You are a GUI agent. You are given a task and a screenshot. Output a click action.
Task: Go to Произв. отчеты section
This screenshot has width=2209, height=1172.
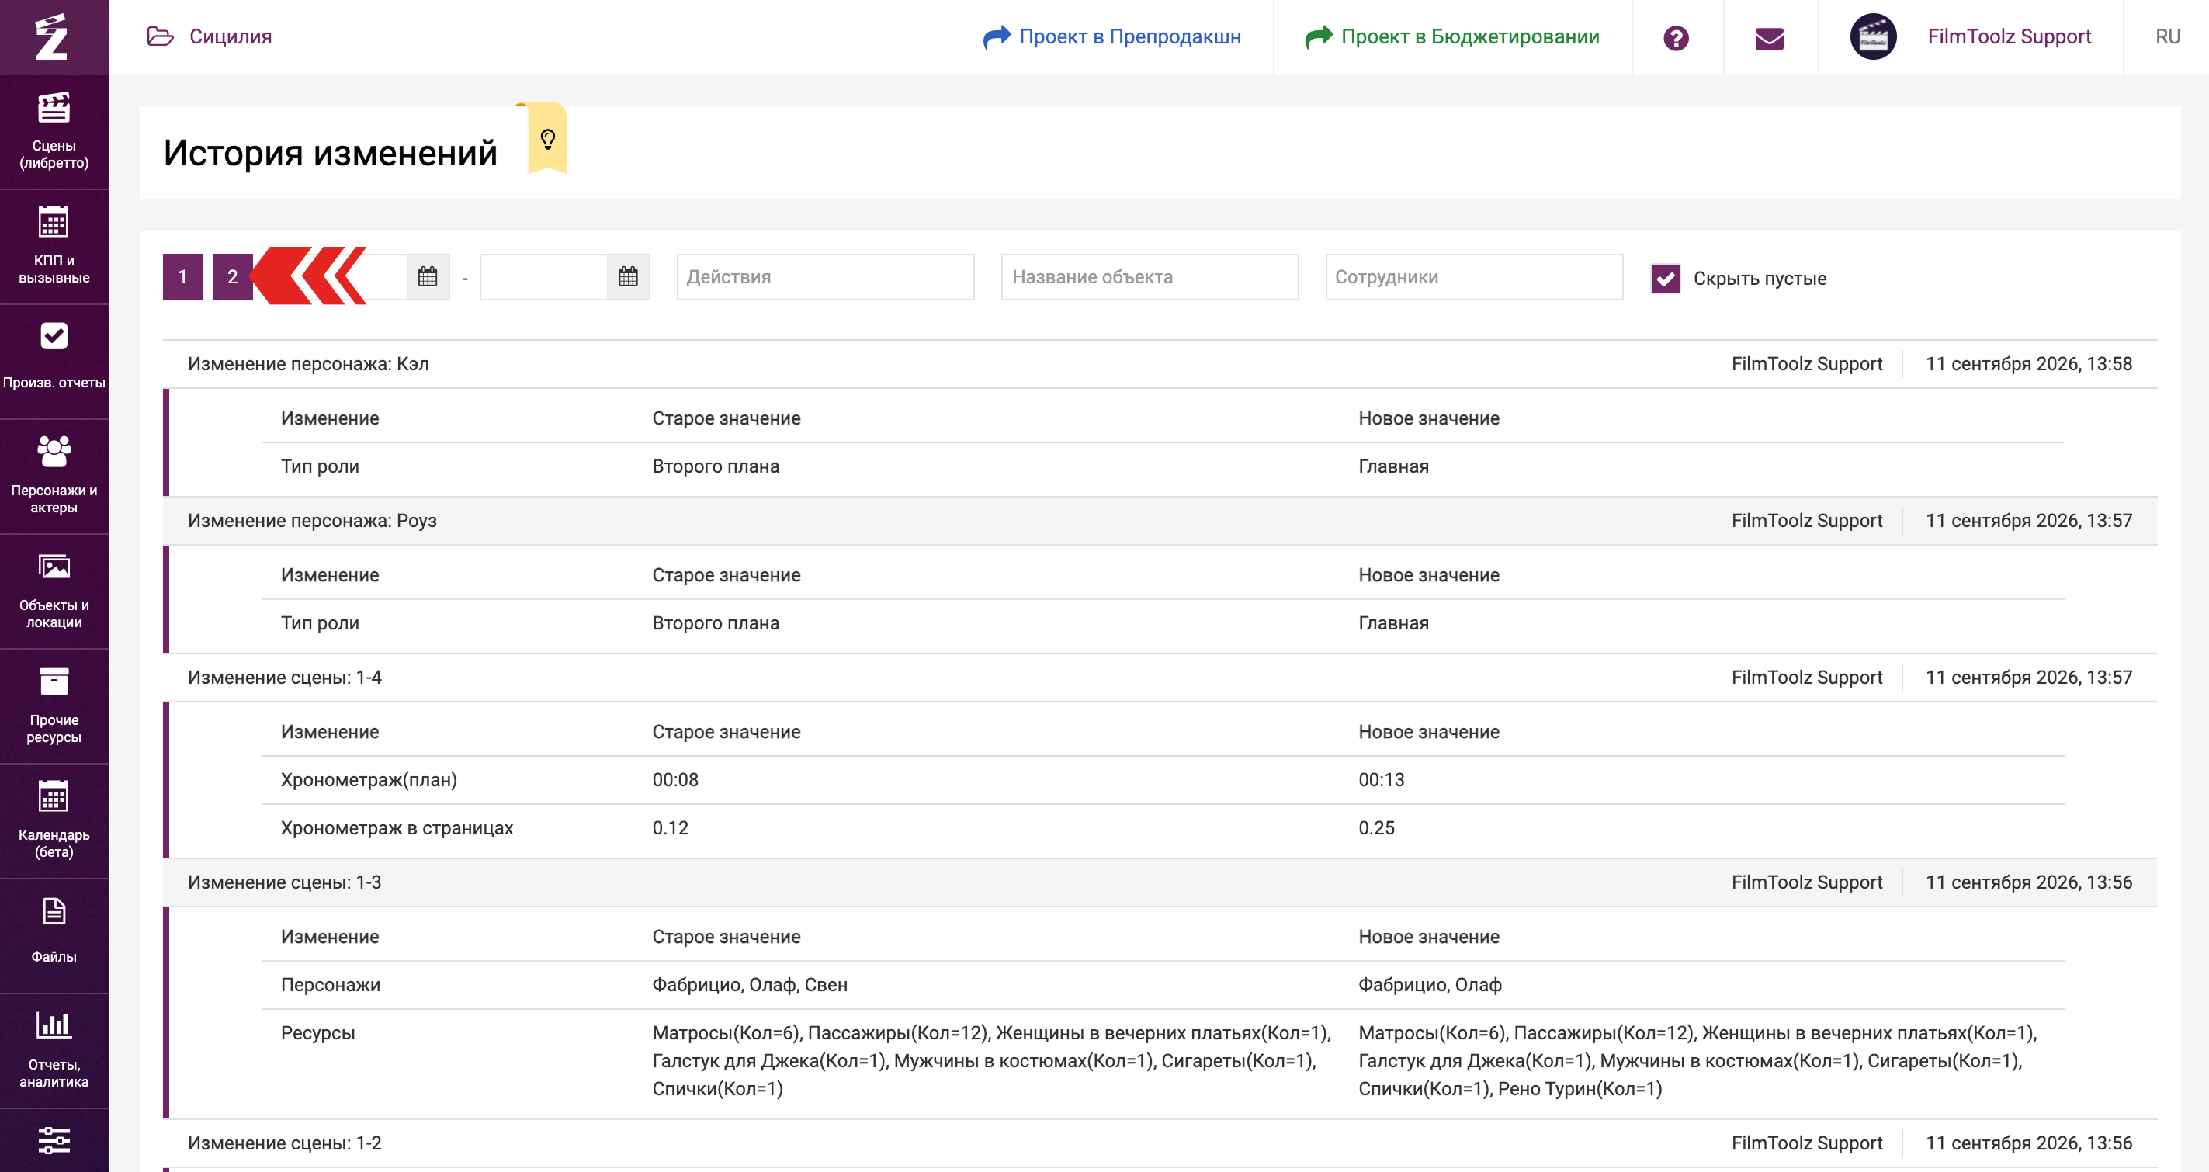54,362
